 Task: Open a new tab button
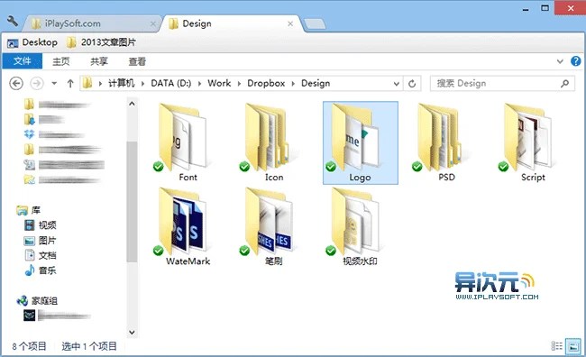coord(315,24)
